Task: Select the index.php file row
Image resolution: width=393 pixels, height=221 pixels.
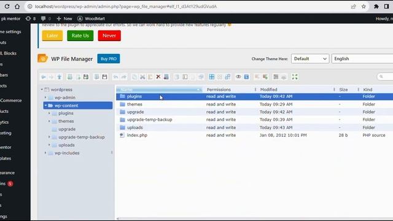Action: (254, 135)
